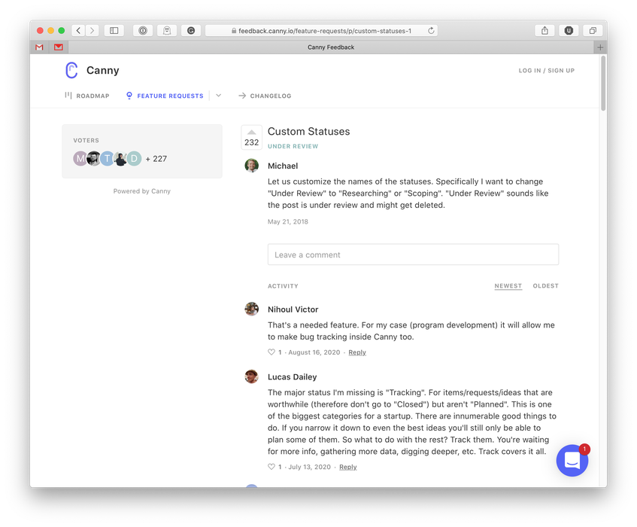Reload the page

pos(431,31)
